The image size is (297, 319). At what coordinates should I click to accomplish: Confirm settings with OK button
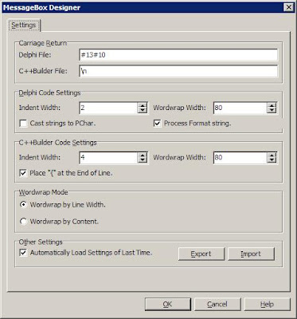tap(168, 305)
